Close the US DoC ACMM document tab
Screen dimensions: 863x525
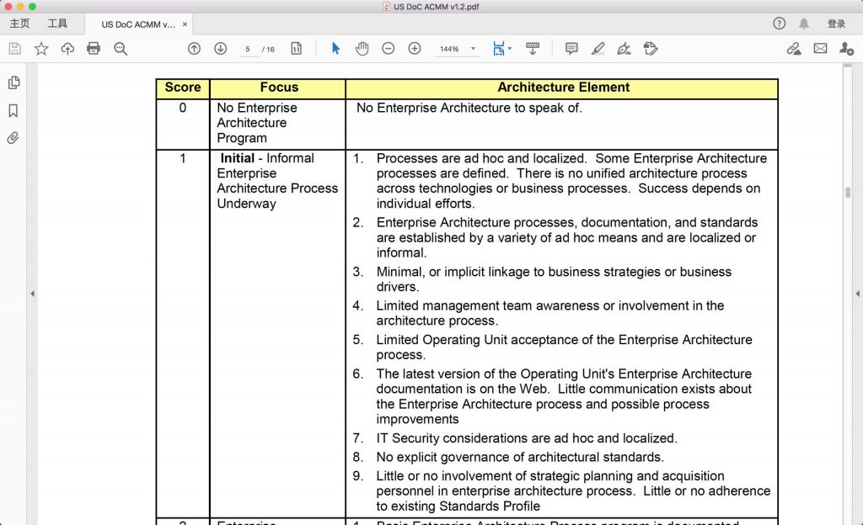185,24
